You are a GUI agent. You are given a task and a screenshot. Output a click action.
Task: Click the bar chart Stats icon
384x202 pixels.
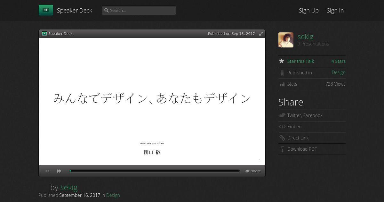coord(282,84)
